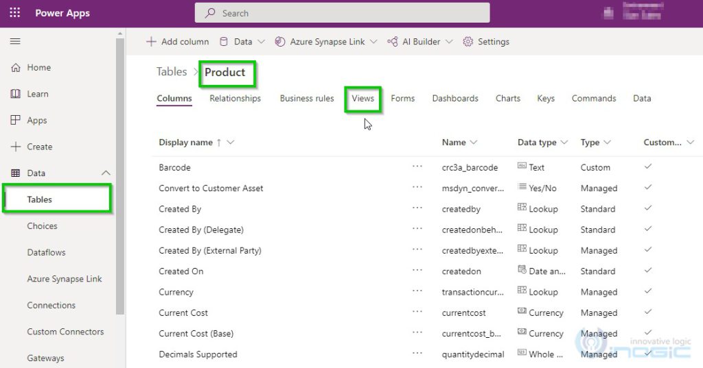Switch to the Dashboards tab
The height and width of the screenshot is (368, 703).
[x=455, y=99]
